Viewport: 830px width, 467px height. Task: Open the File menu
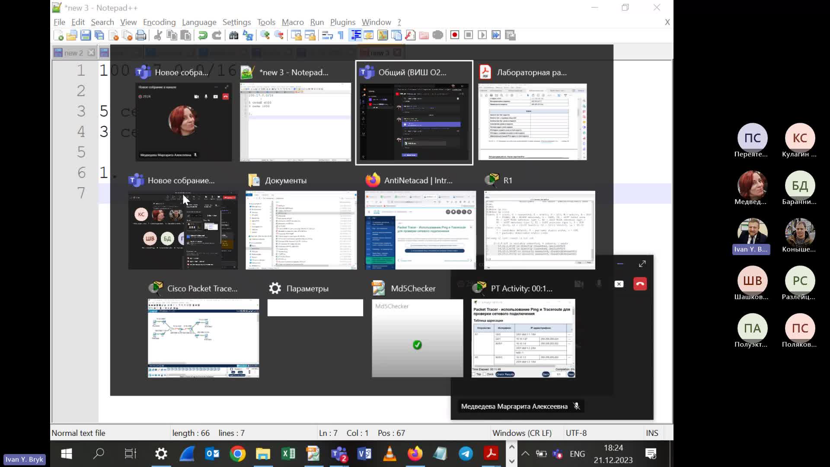59,22
